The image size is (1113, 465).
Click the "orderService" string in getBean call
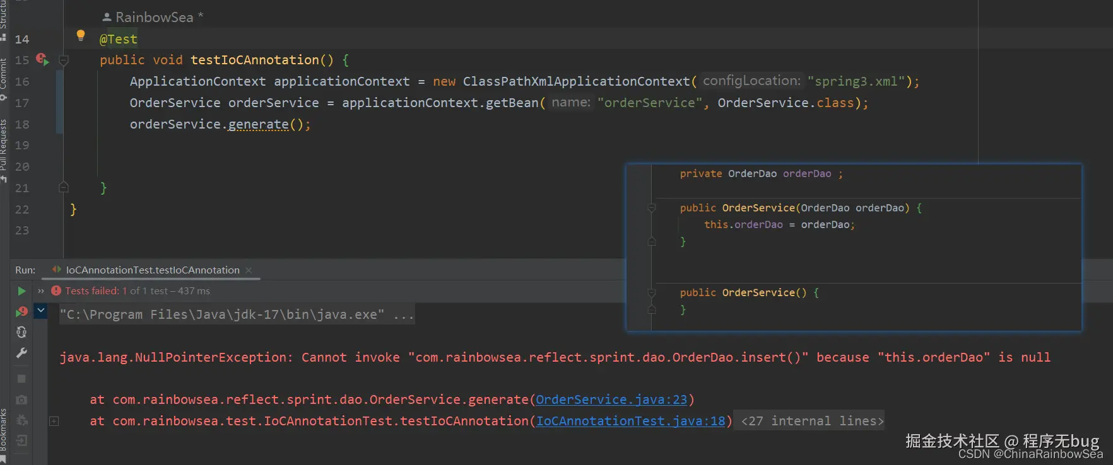650,103
